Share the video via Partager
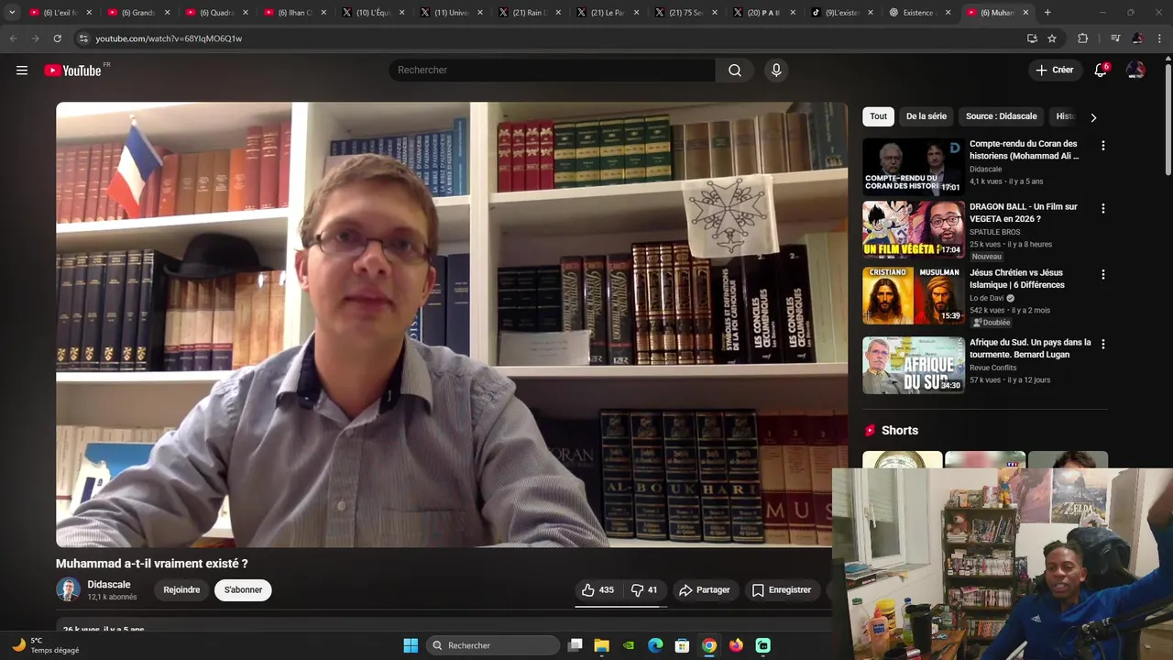 coord(704,590)
